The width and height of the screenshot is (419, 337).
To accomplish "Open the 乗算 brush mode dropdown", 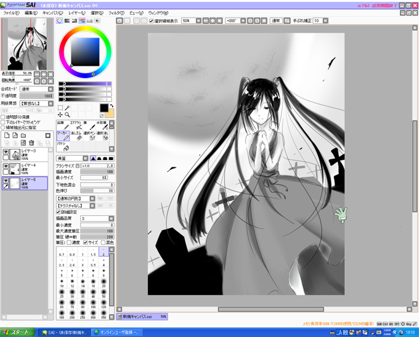I will 72,159.
